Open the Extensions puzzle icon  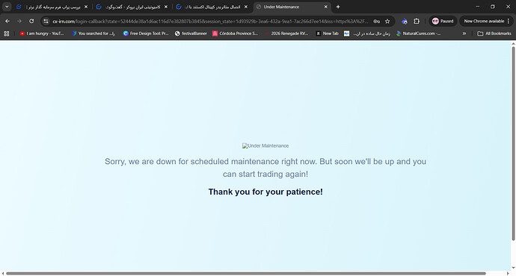point(417,22)
